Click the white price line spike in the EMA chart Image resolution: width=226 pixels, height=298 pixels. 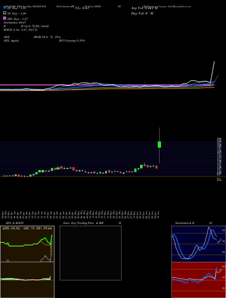[212, 72]
